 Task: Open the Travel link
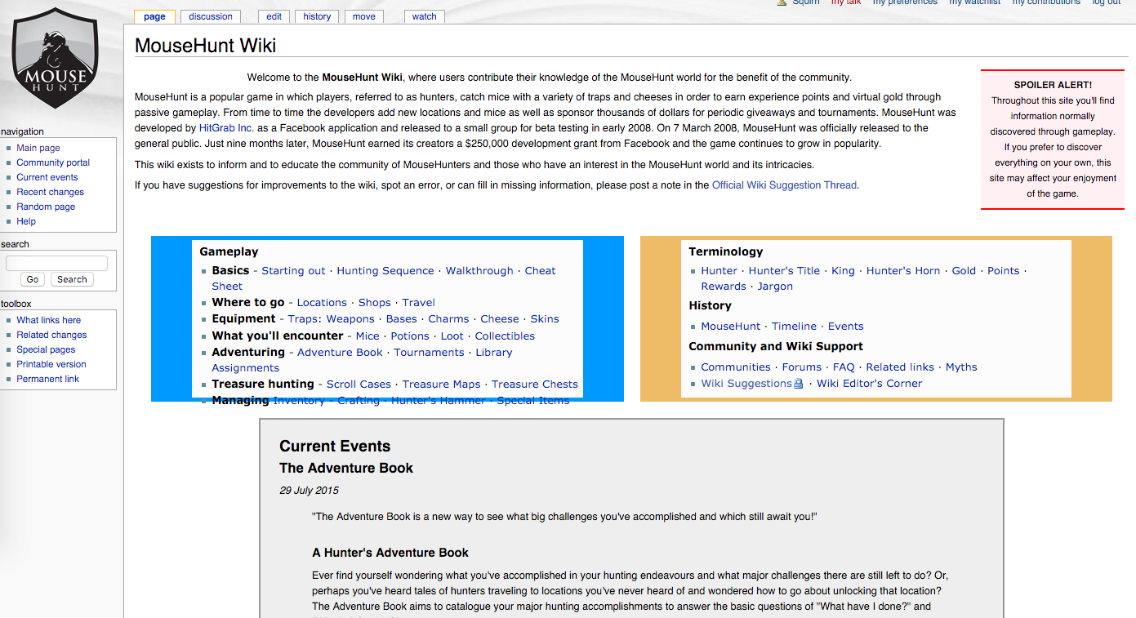coord(419,303)
